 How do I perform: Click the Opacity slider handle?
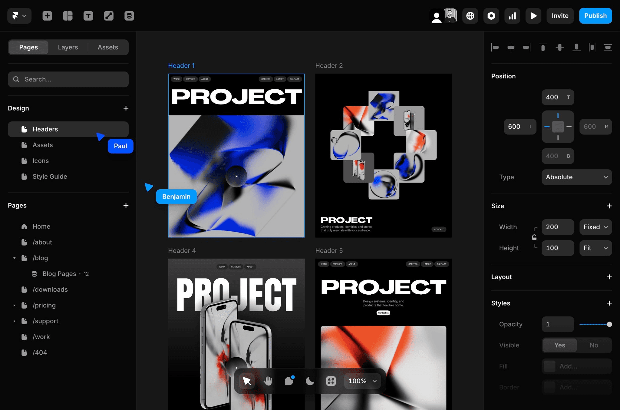[609, 324]
